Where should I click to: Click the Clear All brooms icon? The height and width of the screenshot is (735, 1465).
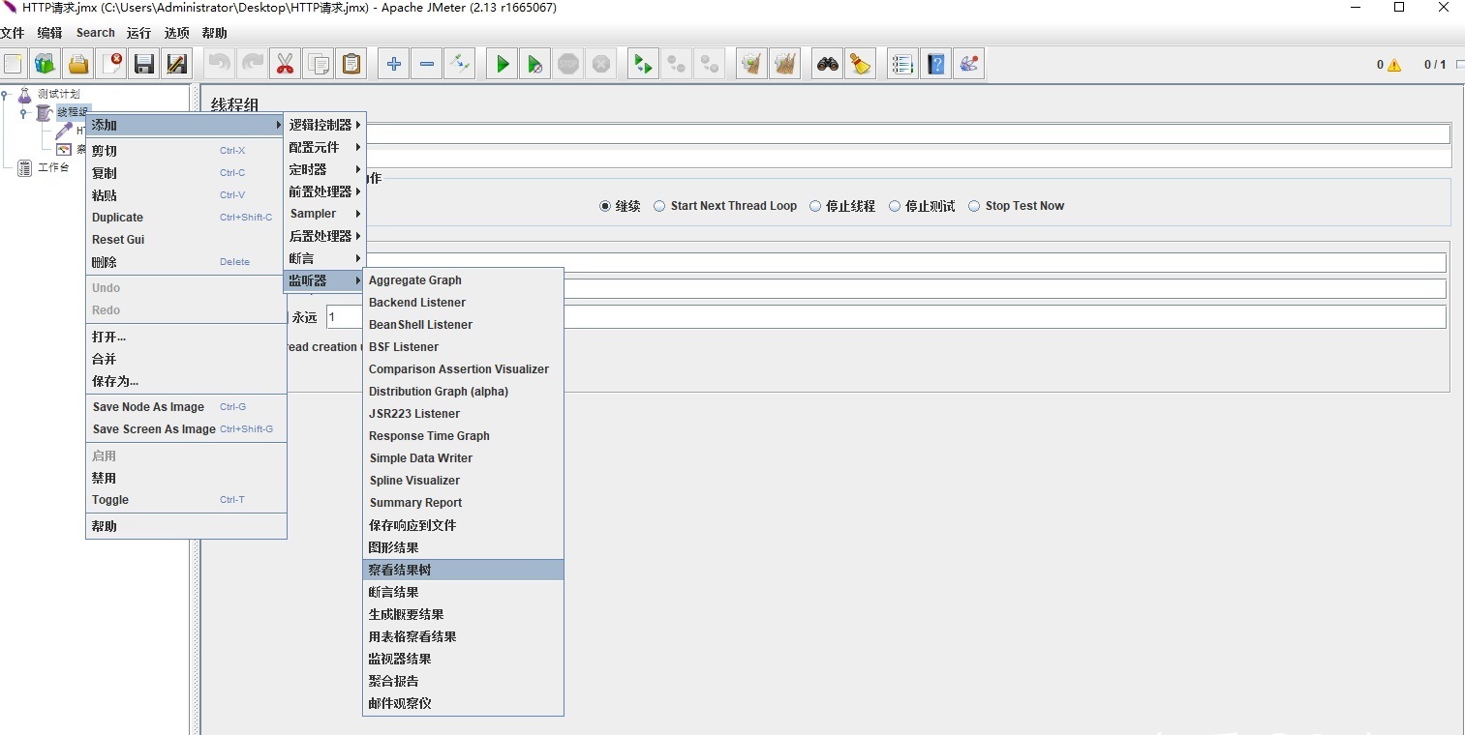pyautogui.click(x=784, y=64)
